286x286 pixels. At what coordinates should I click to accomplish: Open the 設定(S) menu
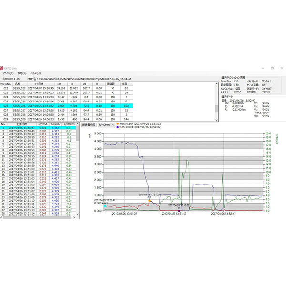click(x=21, y=73)
